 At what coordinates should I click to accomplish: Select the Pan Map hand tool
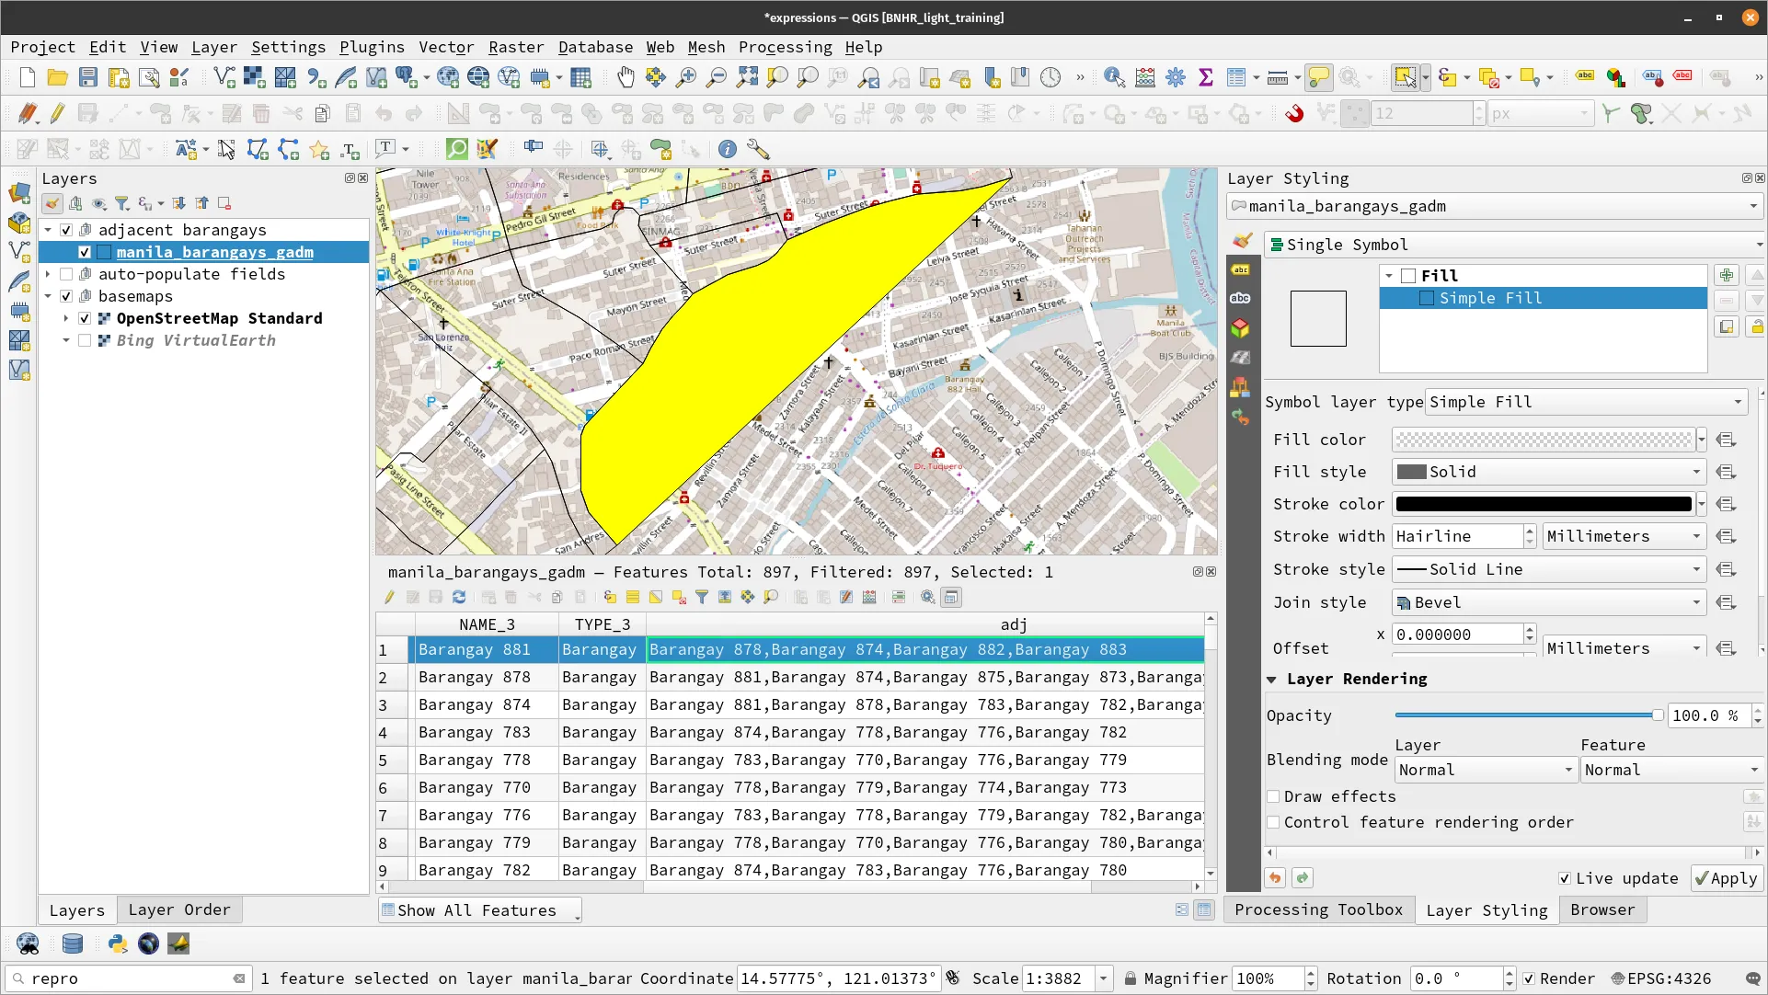(x=626, y=78)
